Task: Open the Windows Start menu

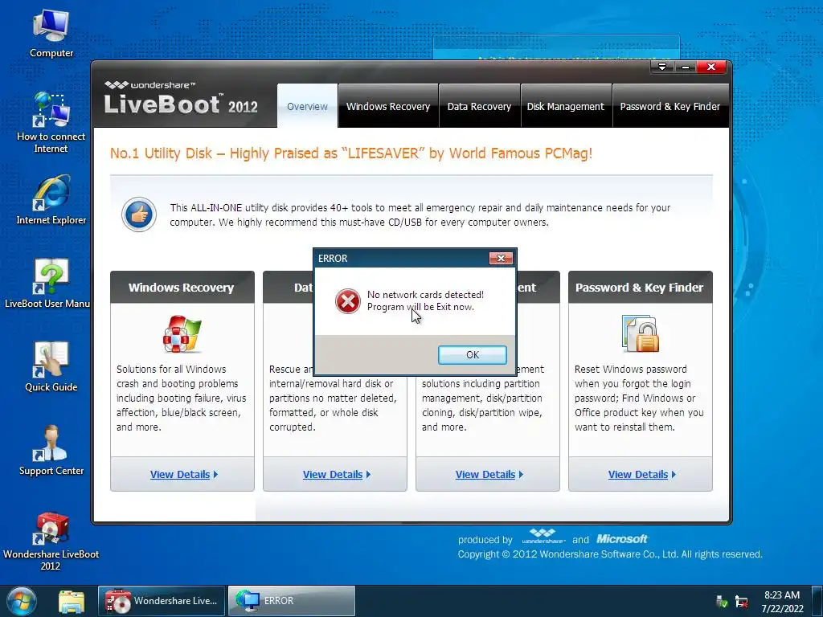Action: coord(22,601)
